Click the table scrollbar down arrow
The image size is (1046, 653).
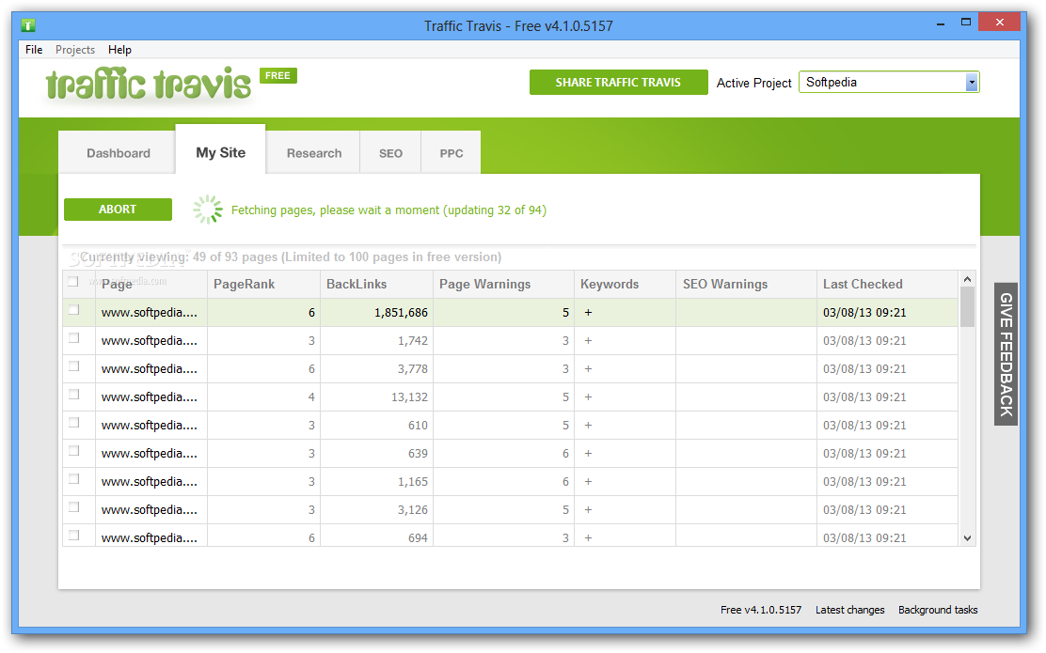[967, 538]
